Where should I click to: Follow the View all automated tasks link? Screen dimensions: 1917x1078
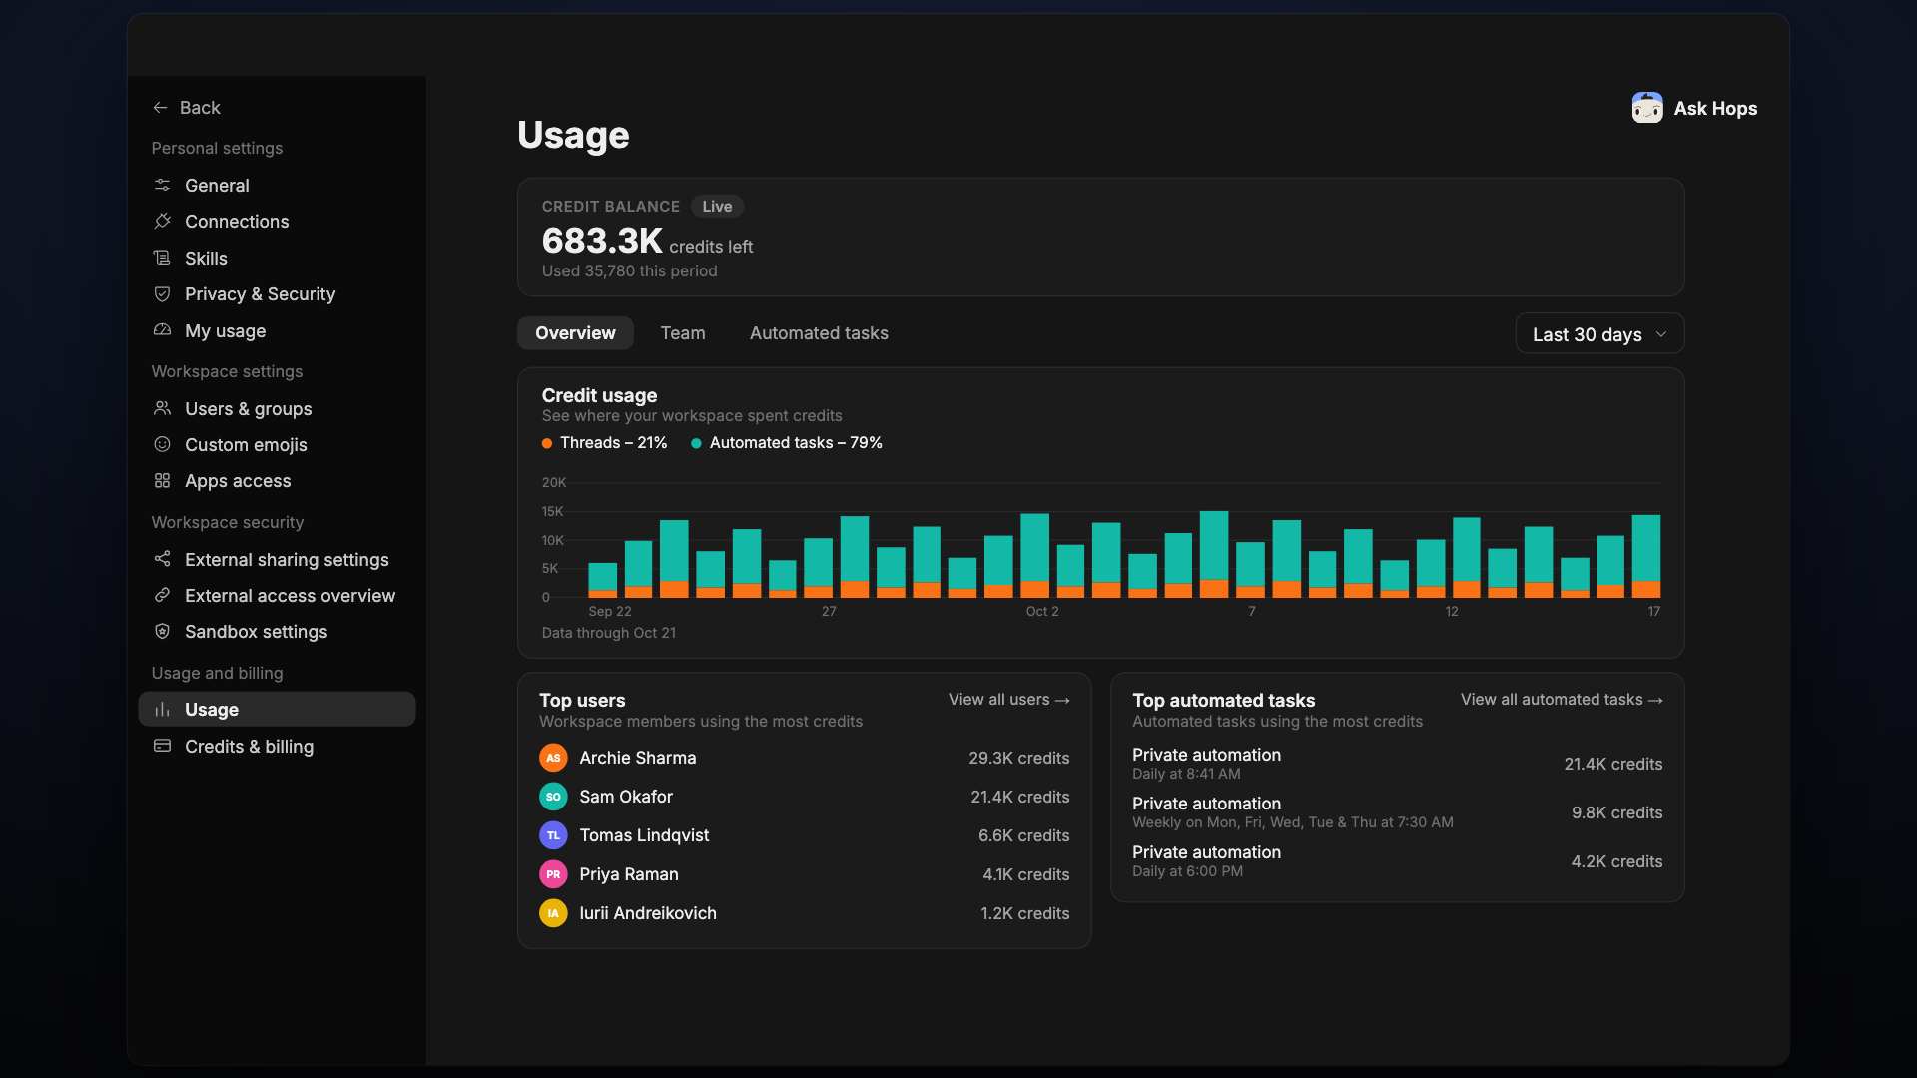pos(1562,699)
